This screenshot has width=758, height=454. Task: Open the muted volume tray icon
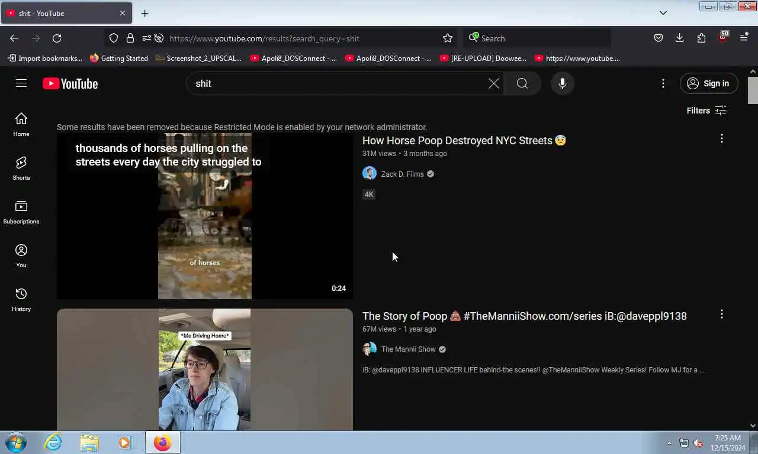(699, 443)
